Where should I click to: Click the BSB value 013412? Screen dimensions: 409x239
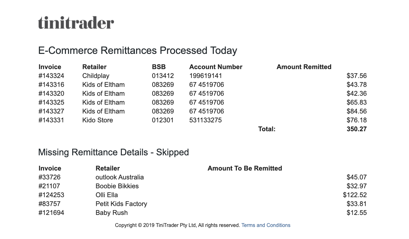(x=163, y=76)
